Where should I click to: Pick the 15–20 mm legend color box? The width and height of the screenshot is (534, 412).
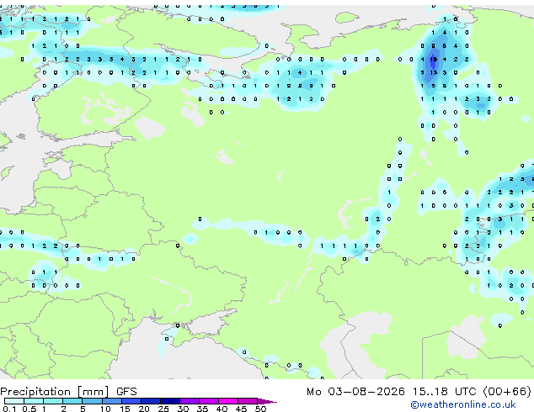click(x=131, y=401)
